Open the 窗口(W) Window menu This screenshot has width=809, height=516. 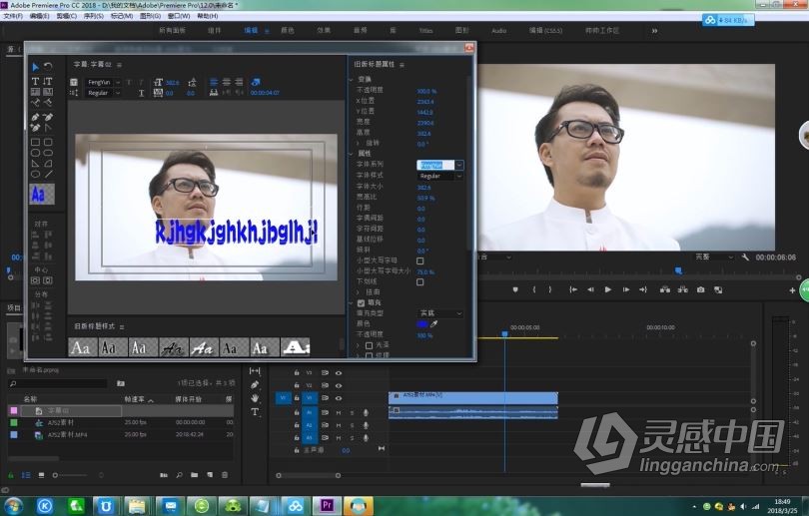[178, 16]
